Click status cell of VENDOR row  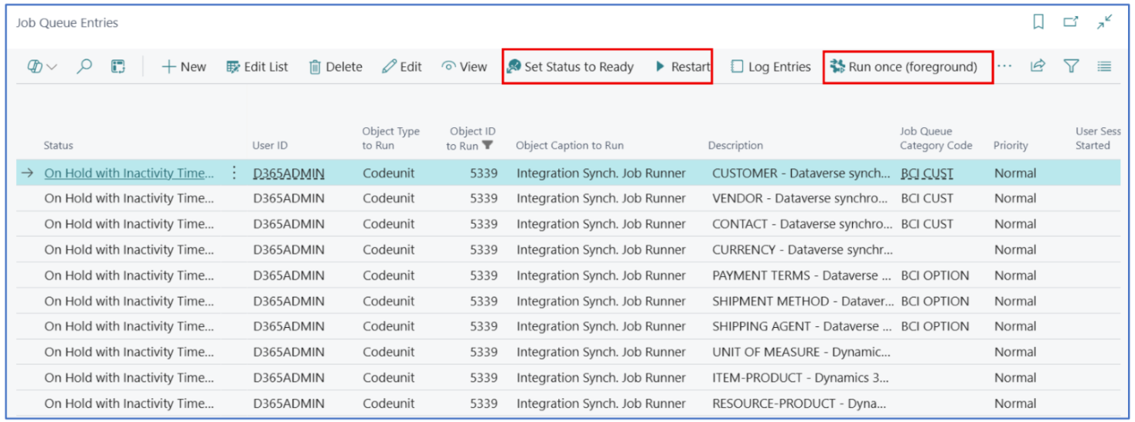pyautogui.click(x=129, y=198)
